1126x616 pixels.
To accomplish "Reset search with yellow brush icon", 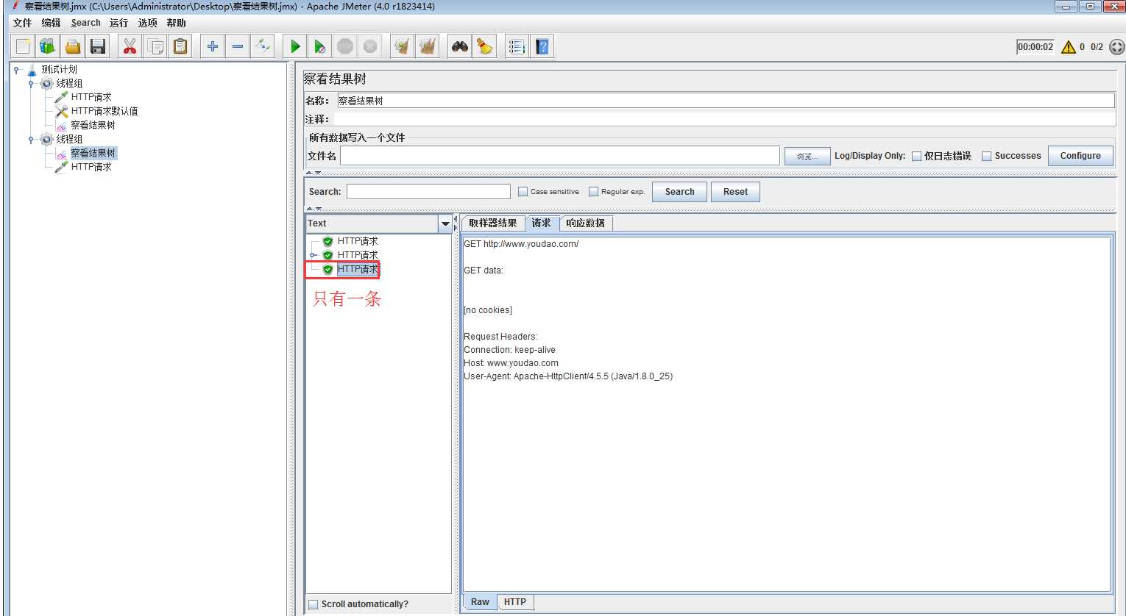I will [x=485, y=47].
